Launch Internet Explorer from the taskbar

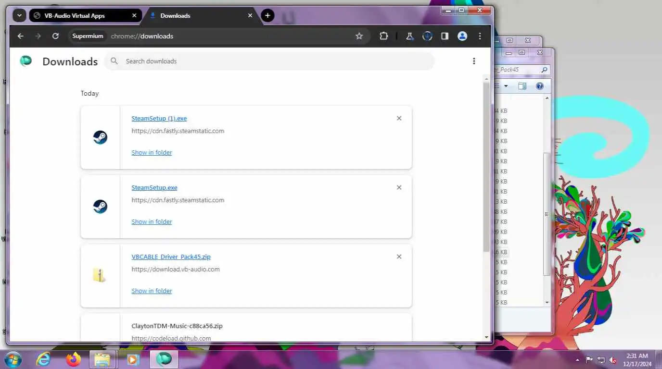[43, 359]
